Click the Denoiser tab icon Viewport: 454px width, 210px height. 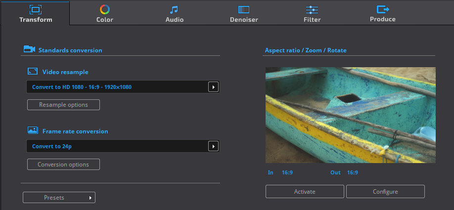pos(244,9)
